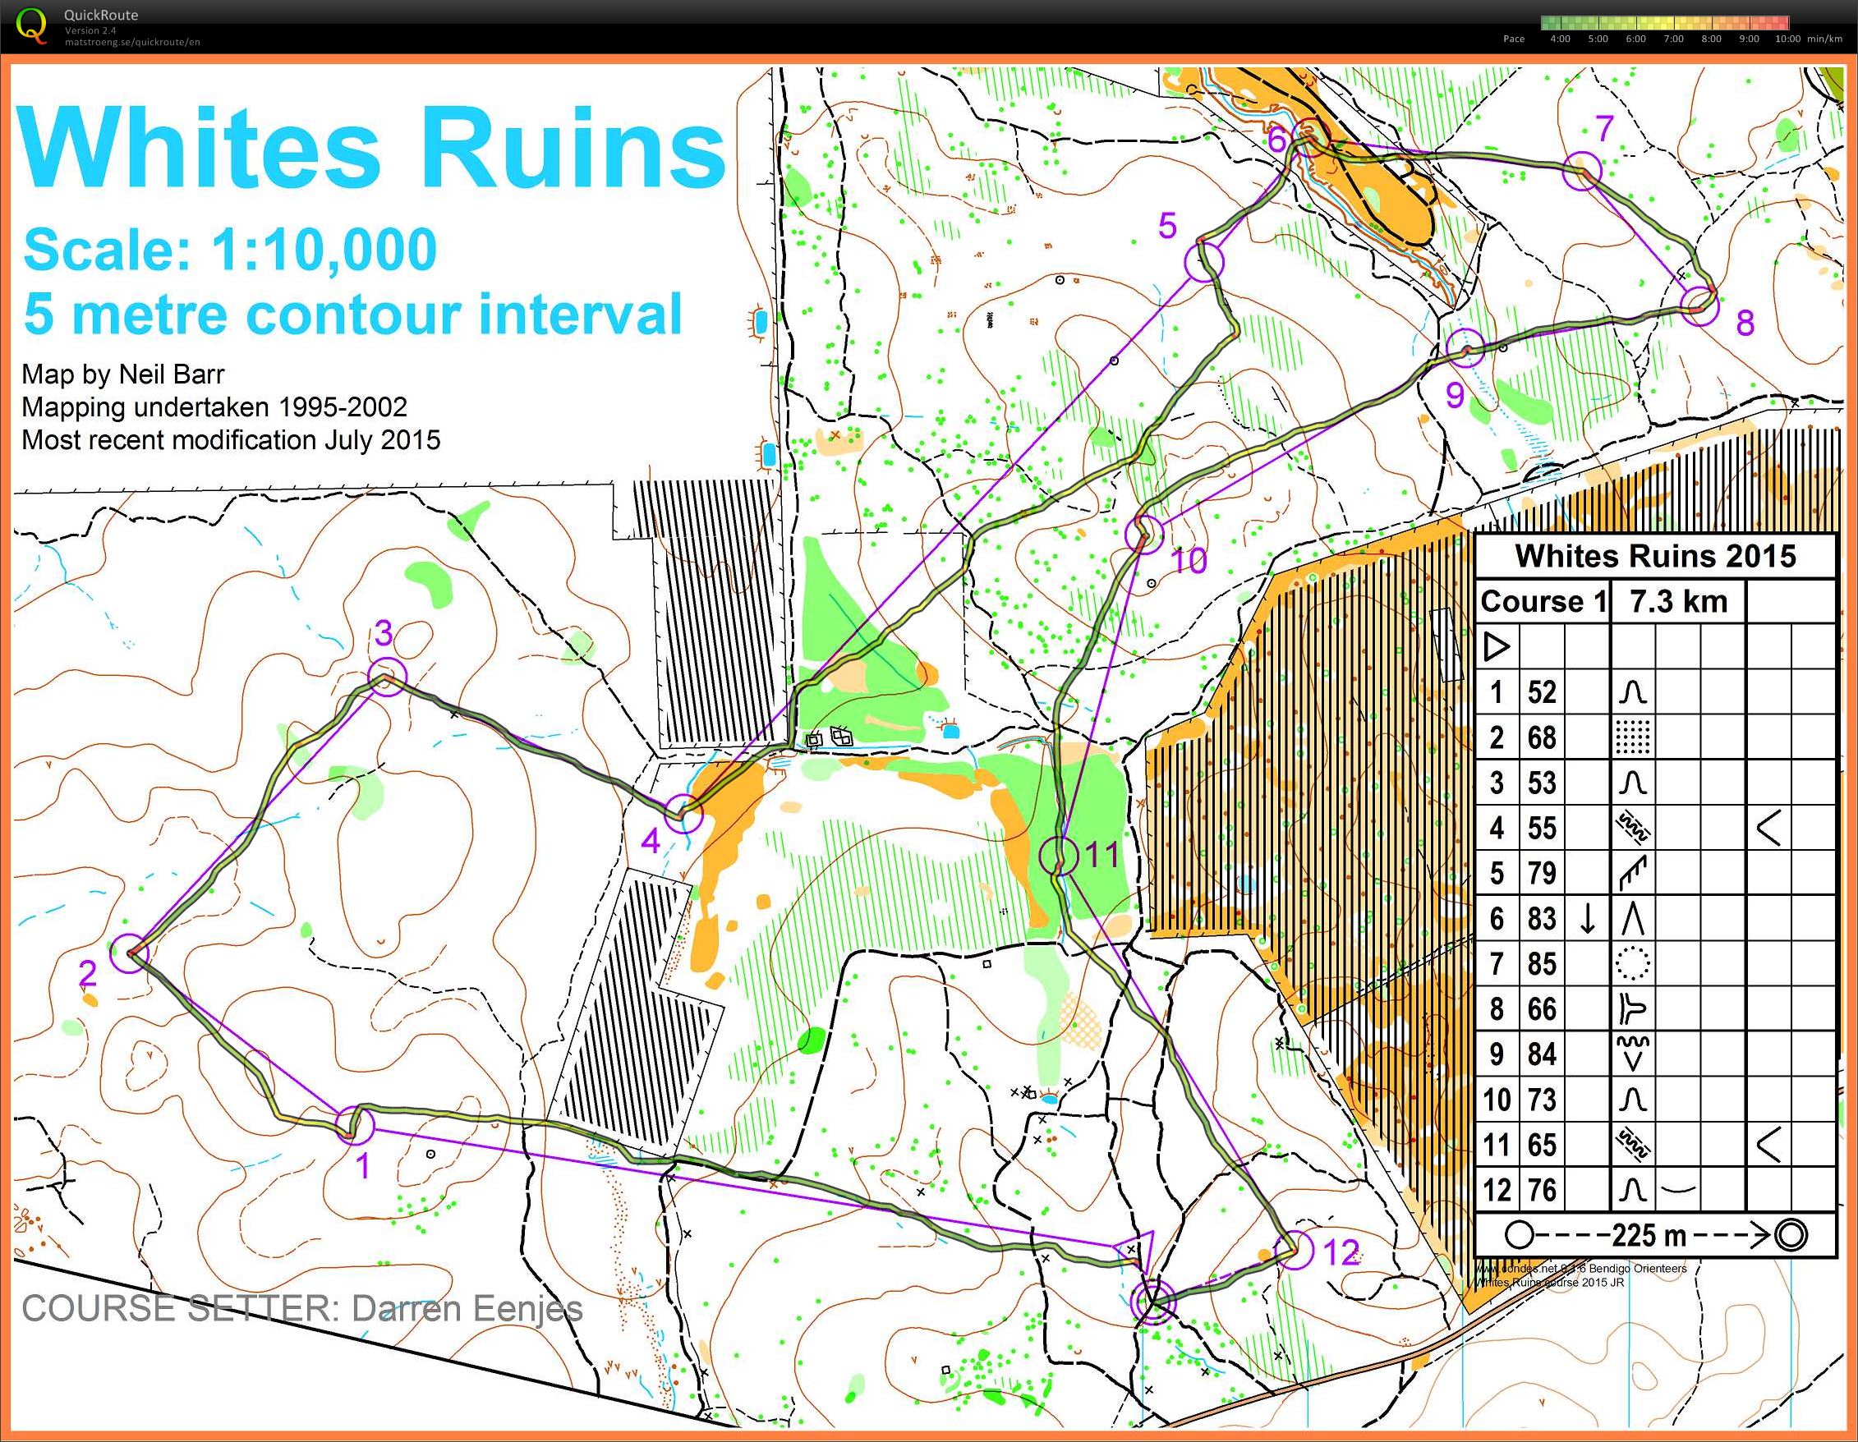
Task: Open the matstroeng.se/quickroute/en link
Action: pyautogui.click(x=132, y=42)
